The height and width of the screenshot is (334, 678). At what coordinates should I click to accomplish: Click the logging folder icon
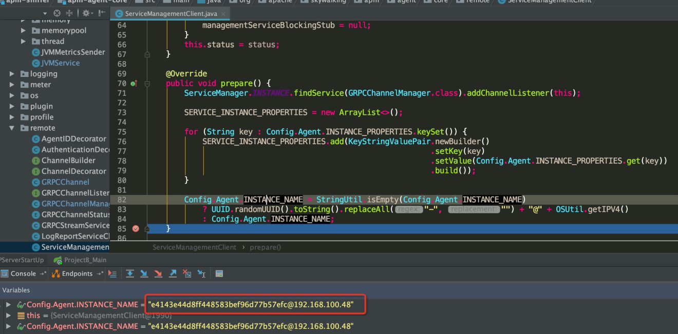24,74
